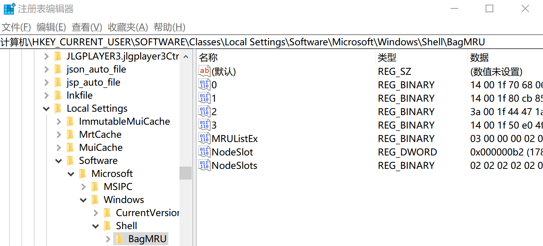Image resolution: width=543 pixels, height=246 pixels.
Task: Collapse the Software key
Action: [59, 161]
